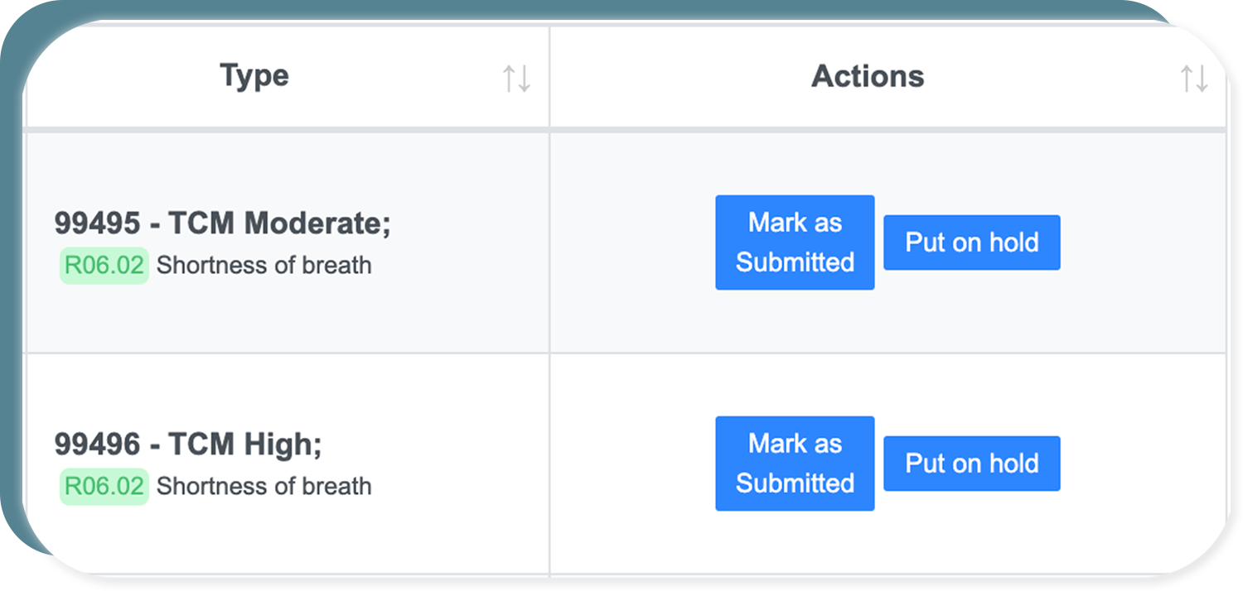Sort table by the Type column arrows

coord(516,79)
